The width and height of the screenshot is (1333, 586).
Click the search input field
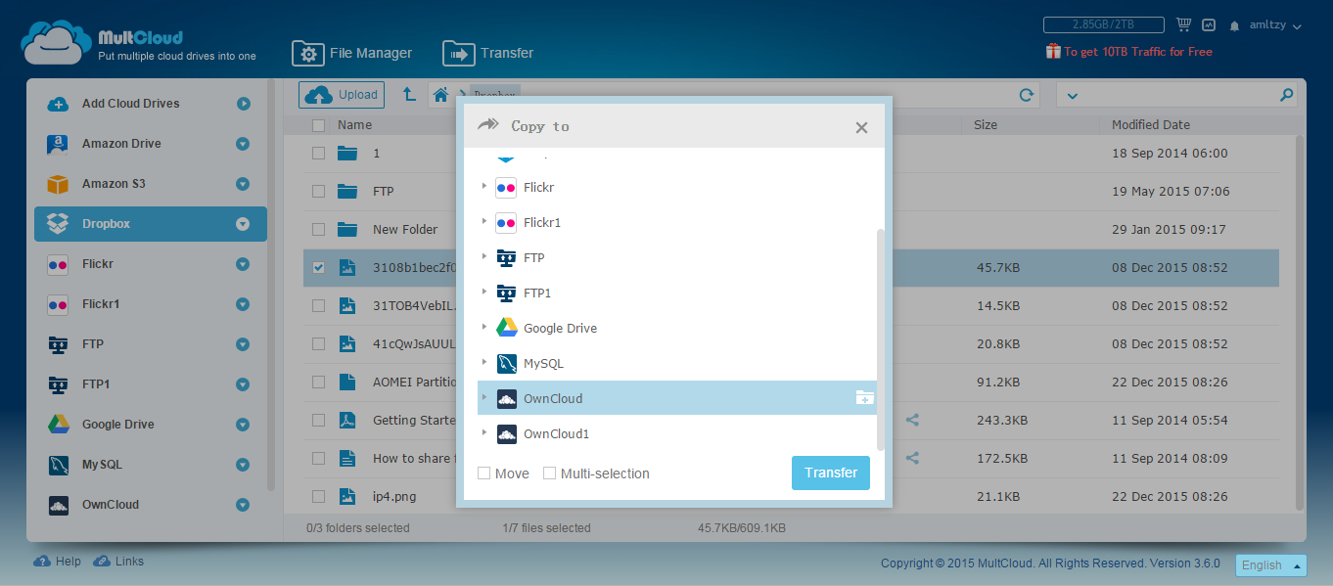(x=1179, y=95)
